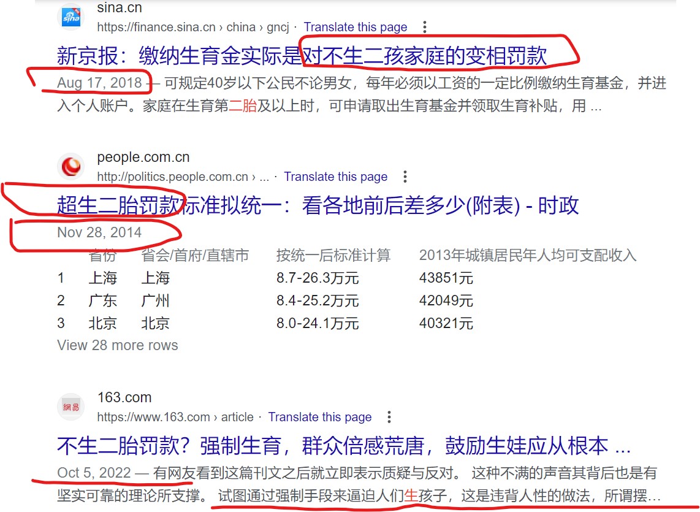Click the 广州 table cell
This screenshot has height=512, width=700.
click(155, 300)
